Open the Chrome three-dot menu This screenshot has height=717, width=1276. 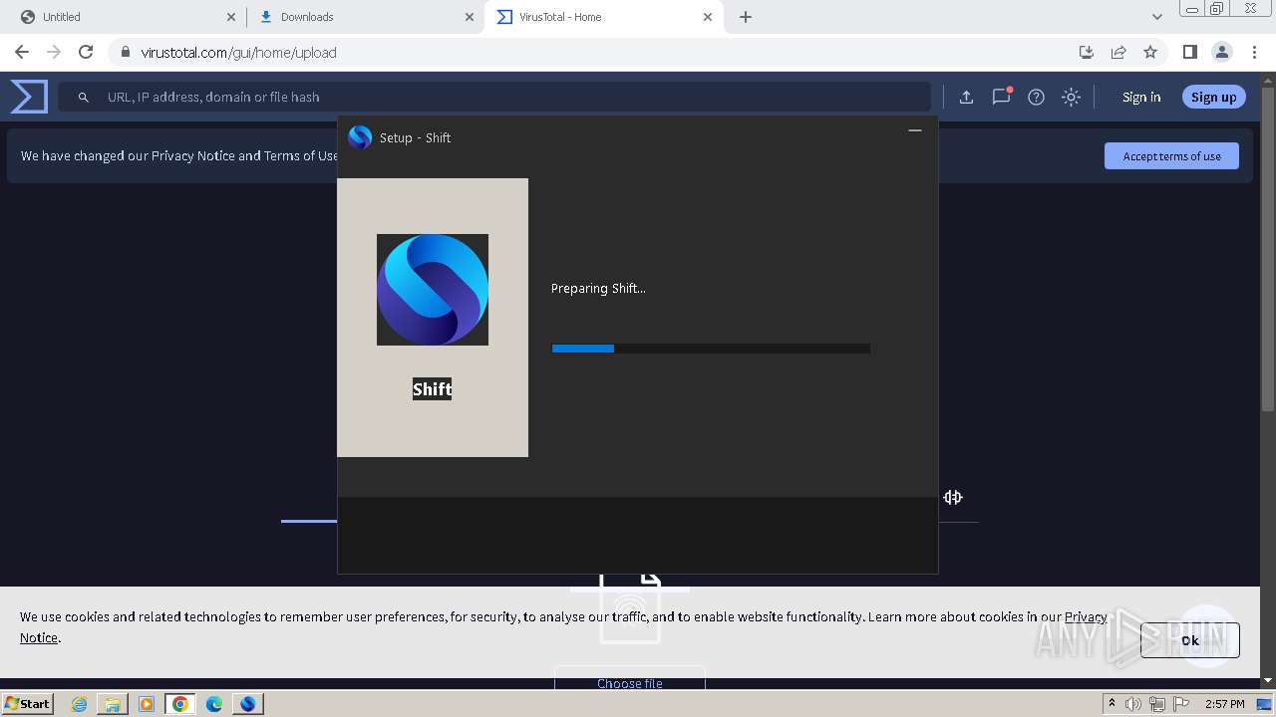pyautogui.click(x=1254, y=52)
